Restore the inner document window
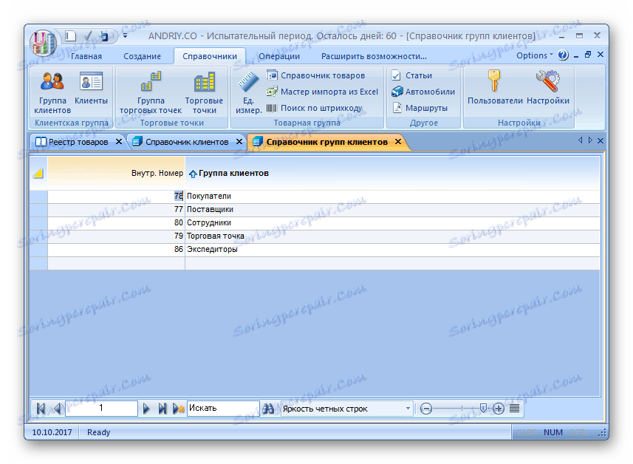633x464 pixels. (x=588, y=55)
